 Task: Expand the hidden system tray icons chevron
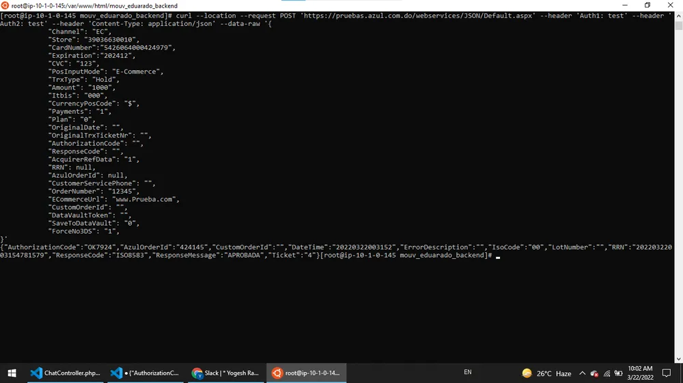[x=582, y=373]
